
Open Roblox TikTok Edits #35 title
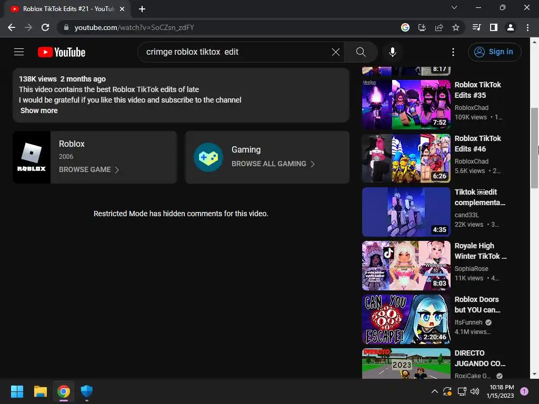477,90
